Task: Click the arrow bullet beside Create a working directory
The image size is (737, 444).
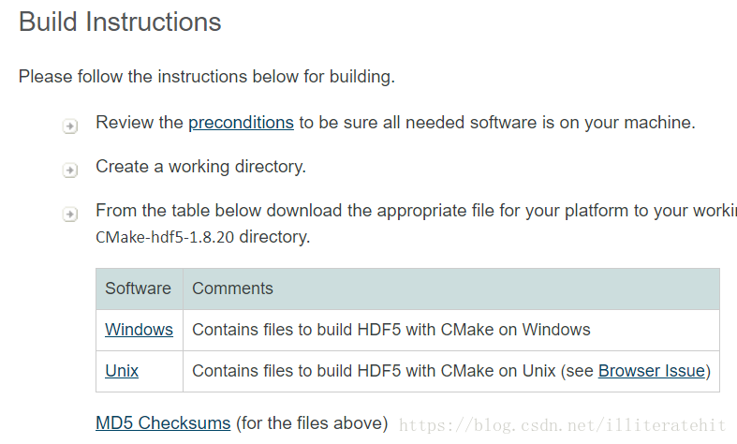Action: click(x=70, y=170)
